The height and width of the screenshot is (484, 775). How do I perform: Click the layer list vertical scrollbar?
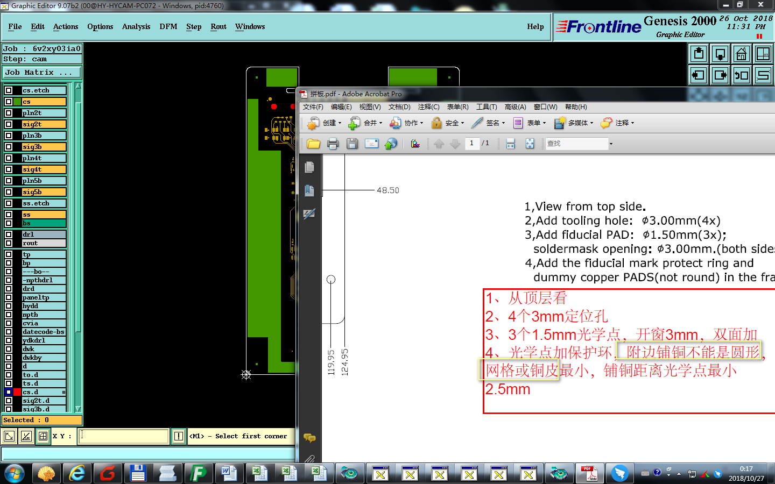78,247
